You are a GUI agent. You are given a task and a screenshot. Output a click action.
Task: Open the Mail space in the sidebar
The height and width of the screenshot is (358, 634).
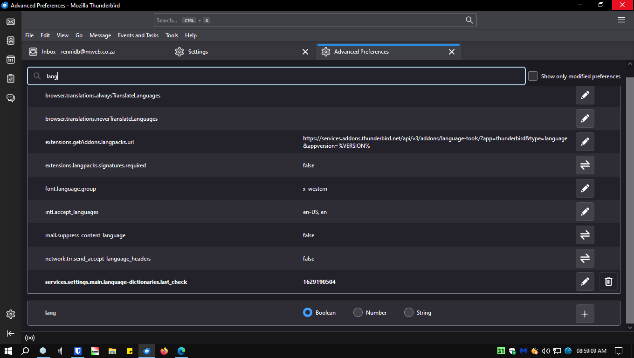[x=11, y=22]
